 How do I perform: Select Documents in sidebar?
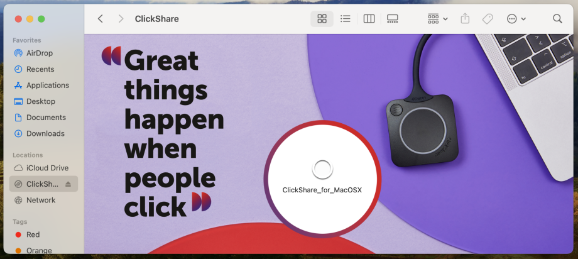(x=43, y=118)
